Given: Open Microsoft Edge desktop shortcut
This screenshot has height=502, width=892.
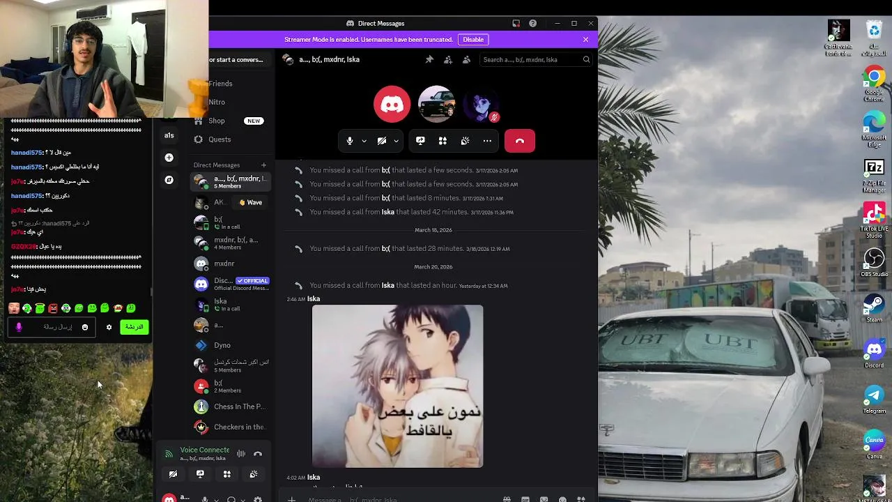Looking at the screenshot, I should 874,130.
